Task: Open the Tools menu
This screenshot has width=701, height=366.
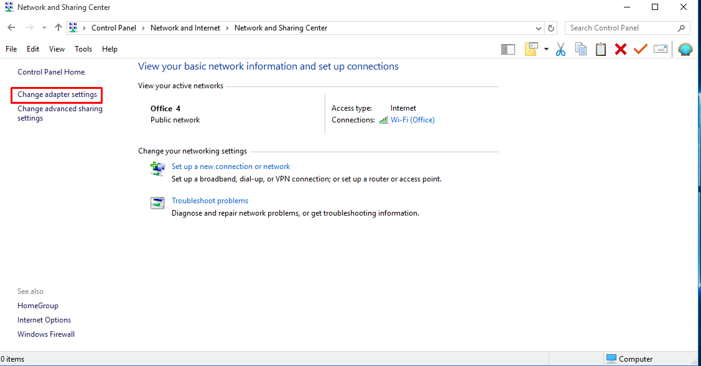Action: coord(83,49)
